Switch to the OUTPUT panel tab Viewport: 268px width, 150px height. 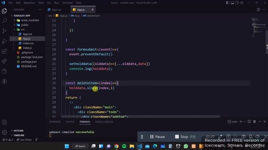click(70, 122)
